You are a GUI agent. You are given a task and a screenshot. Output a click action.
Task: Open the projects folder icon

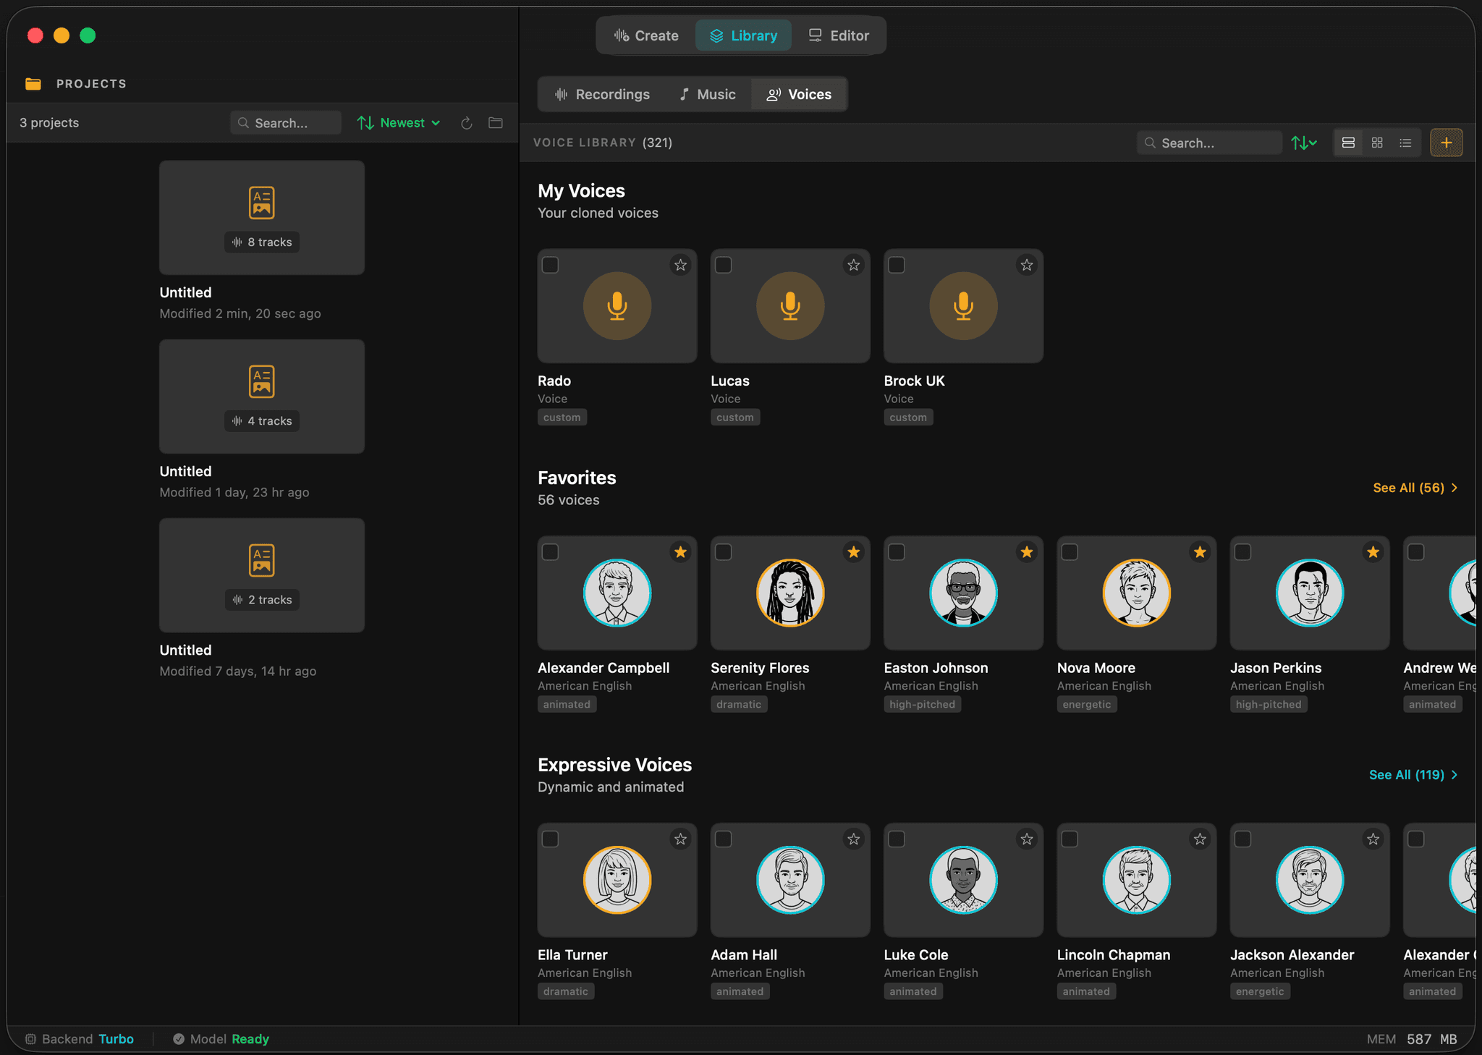pos(496,122)
